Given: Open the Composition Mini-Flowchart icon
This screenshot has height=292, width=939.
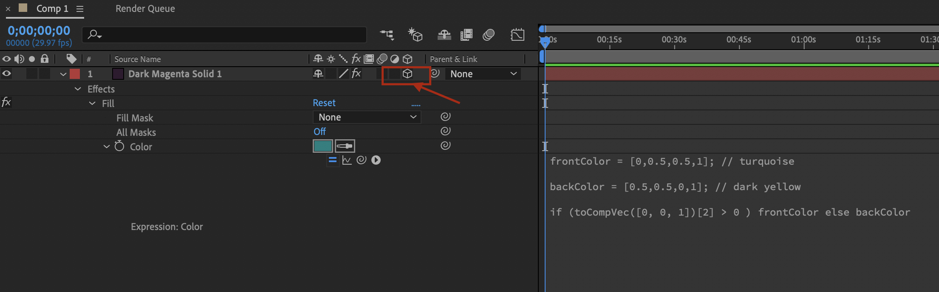Looking at the screenshot, I should 387,35.
